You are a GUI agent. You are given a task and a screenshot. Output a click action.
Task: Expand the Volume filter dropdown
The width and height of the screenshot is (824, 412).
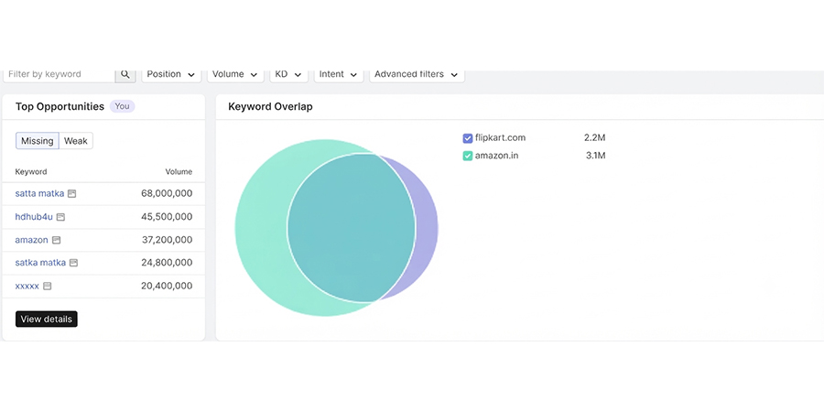point(235,75)
